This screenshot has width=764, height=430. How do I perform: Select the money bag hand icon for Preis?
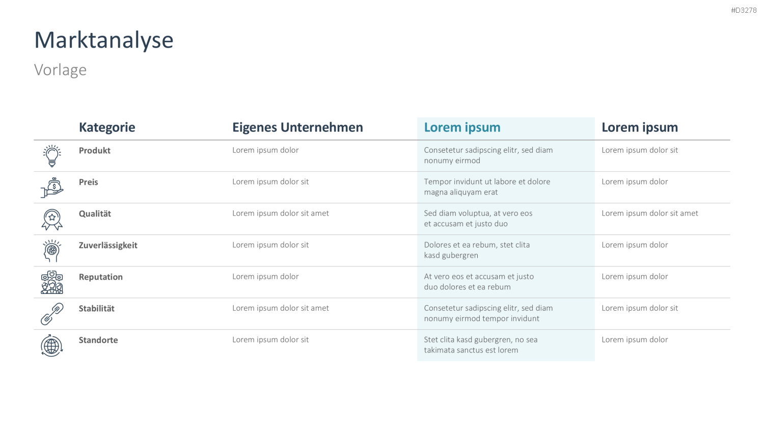[x=52, y=187]
